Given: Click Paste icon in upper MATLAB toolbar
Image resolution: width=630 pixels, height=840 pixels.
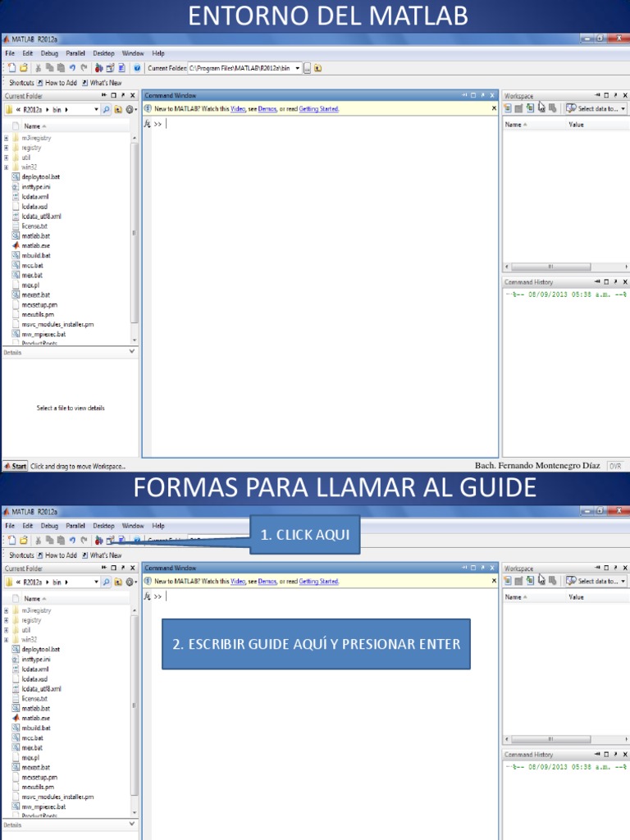Looking at the screenshot, I should click(x=61, y=68).
